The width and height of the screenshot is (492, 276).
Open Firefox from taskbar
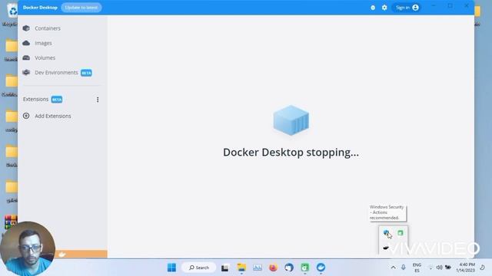click(x=274, y=268)
